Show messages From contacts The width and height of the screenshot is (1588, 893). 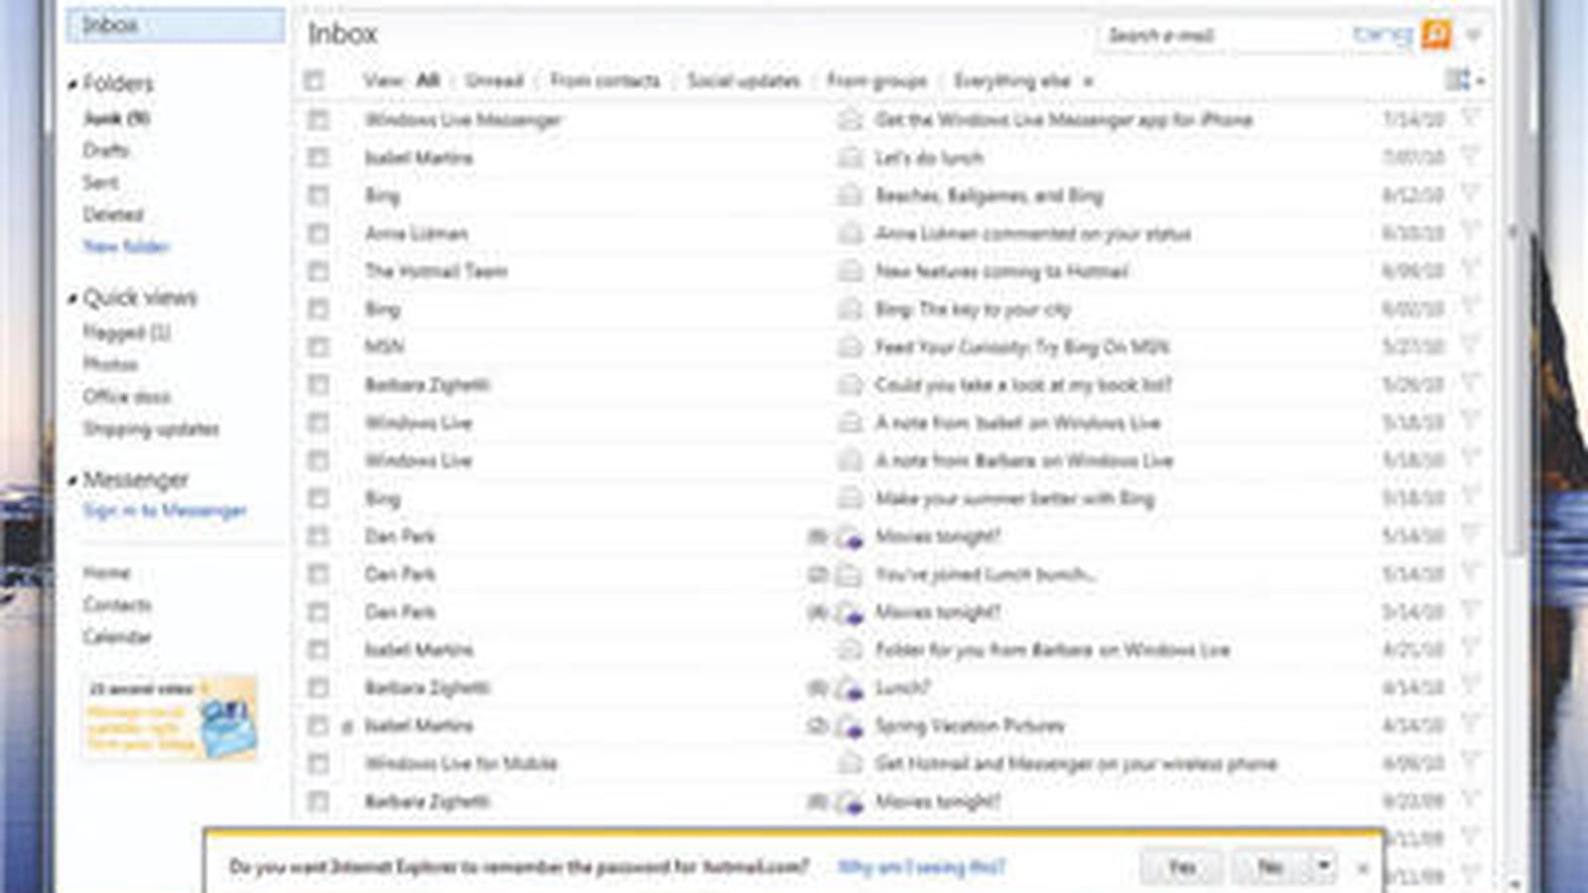(605, 80)
